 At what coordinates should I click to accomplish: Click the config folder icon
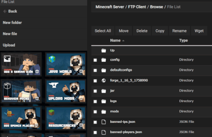[x=104, y=60]
